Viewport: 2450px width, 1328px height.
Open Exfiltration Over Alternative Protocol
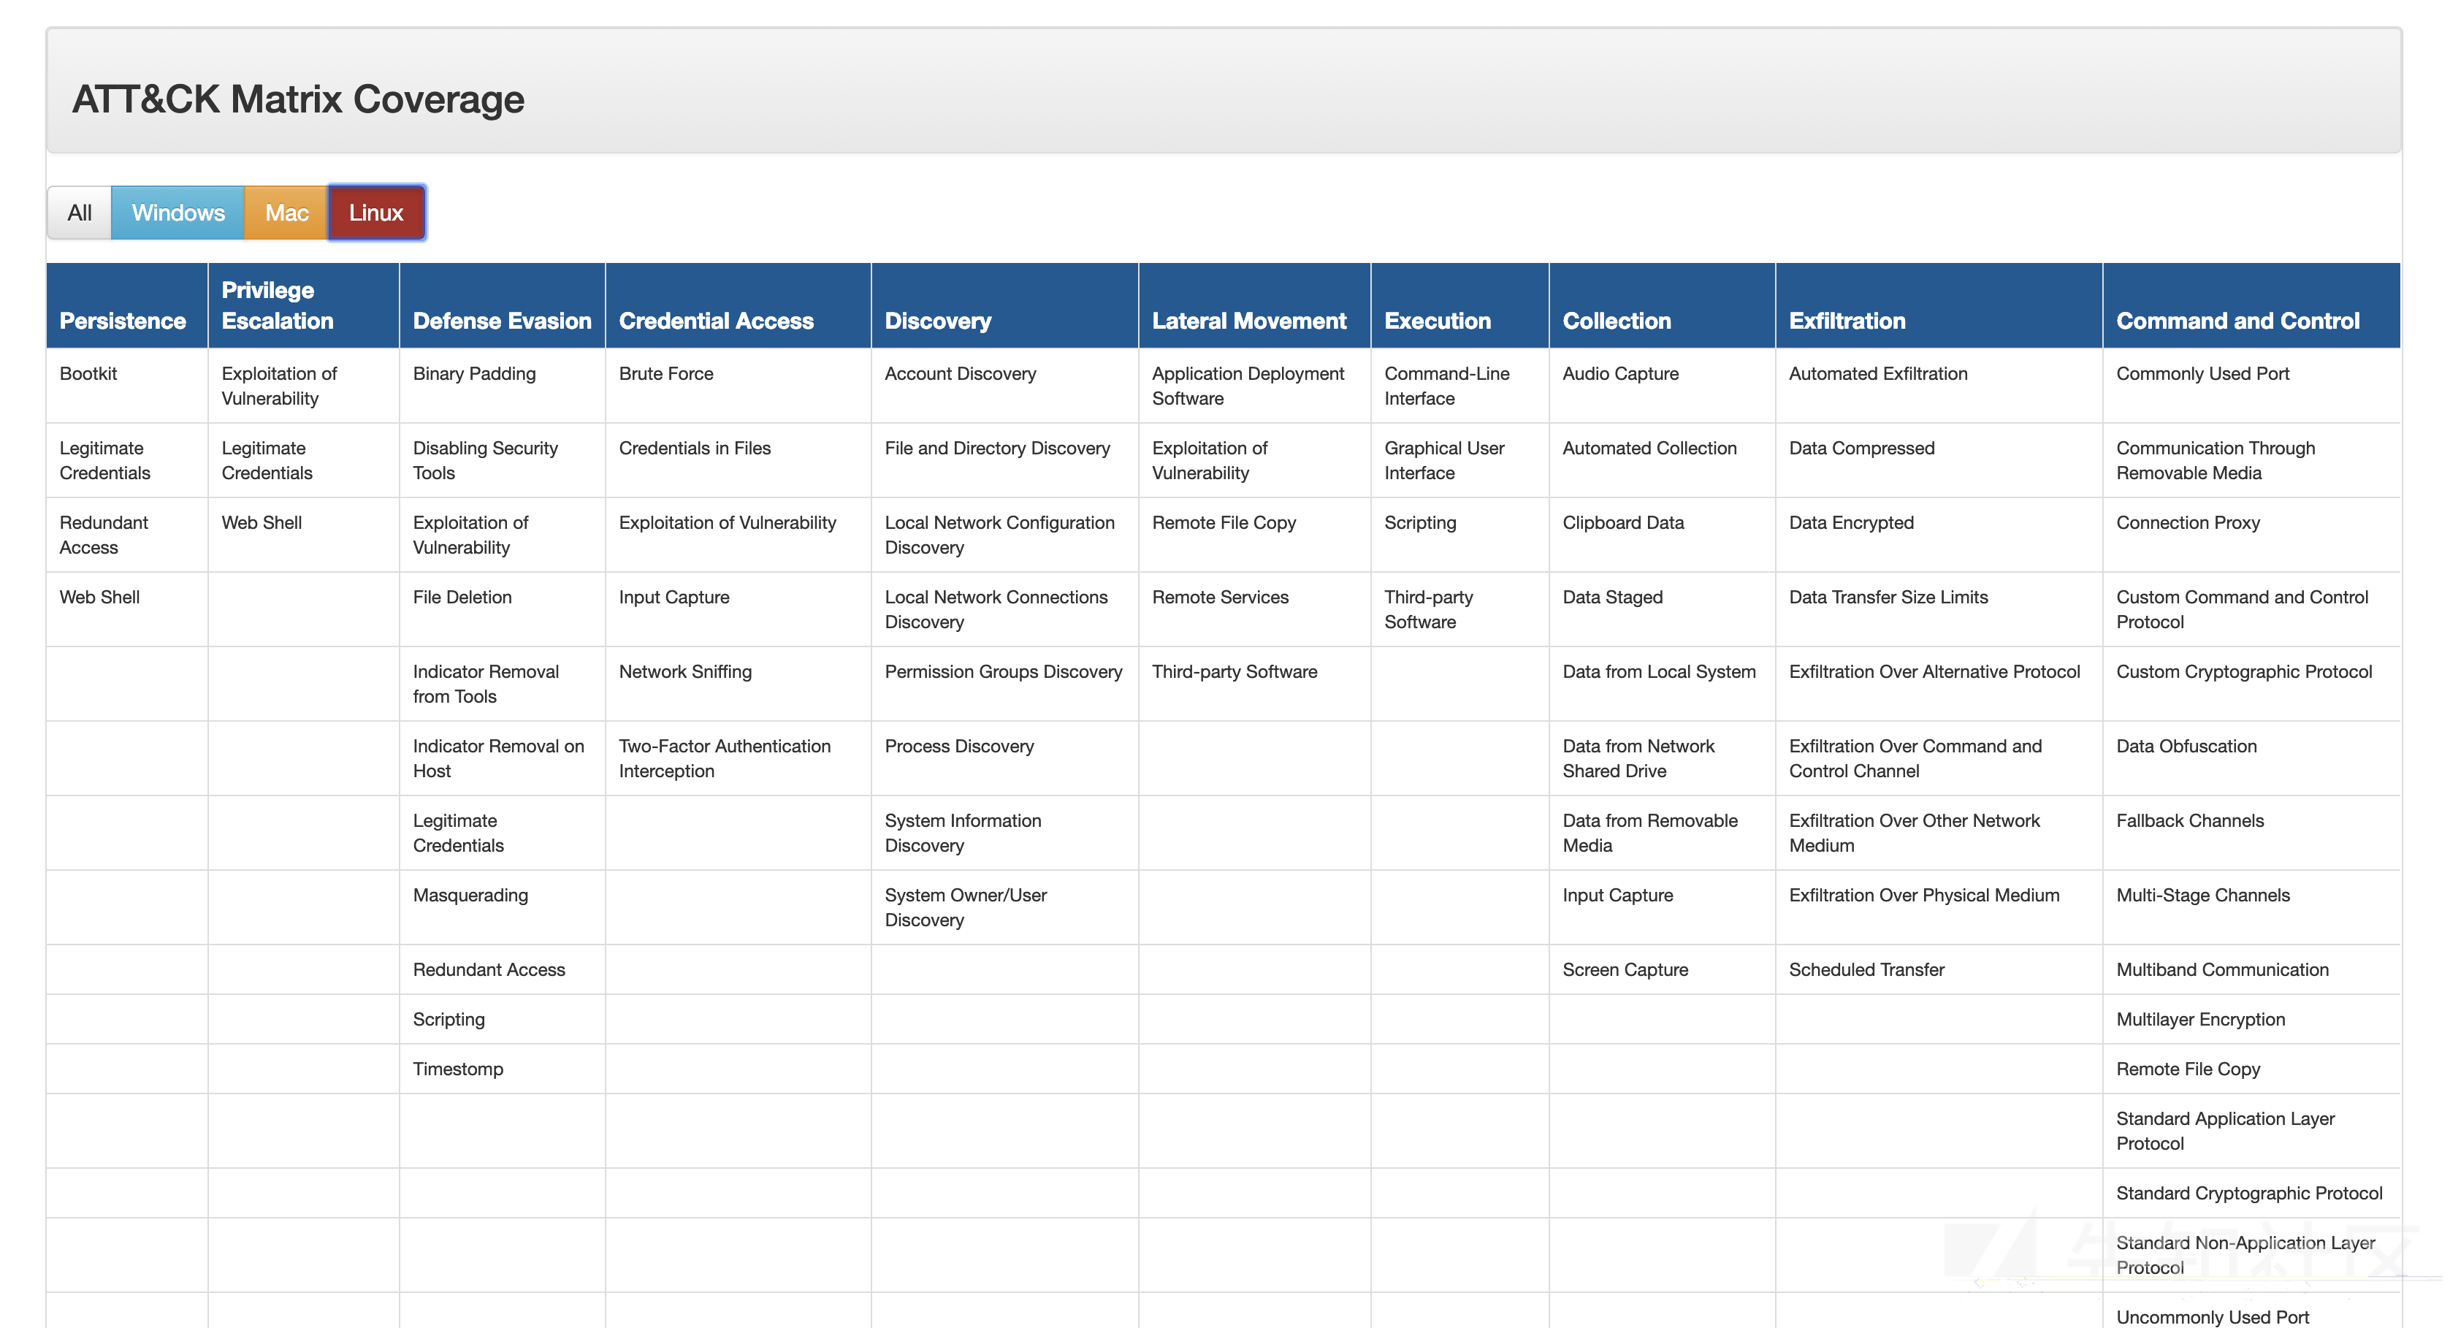coord(1934,671)
